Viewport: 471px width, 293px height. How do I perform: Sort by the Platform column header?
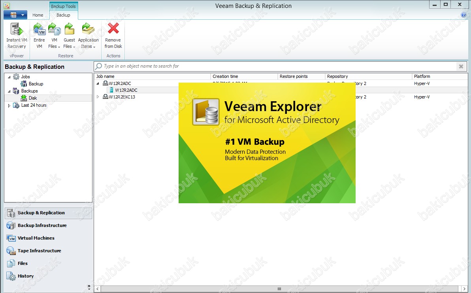pos(439,76)
